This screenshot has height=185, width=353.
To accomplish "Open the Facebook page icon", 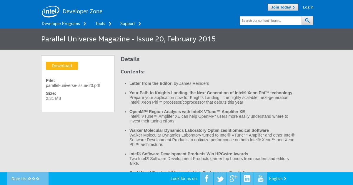I will tap(207, 179).
